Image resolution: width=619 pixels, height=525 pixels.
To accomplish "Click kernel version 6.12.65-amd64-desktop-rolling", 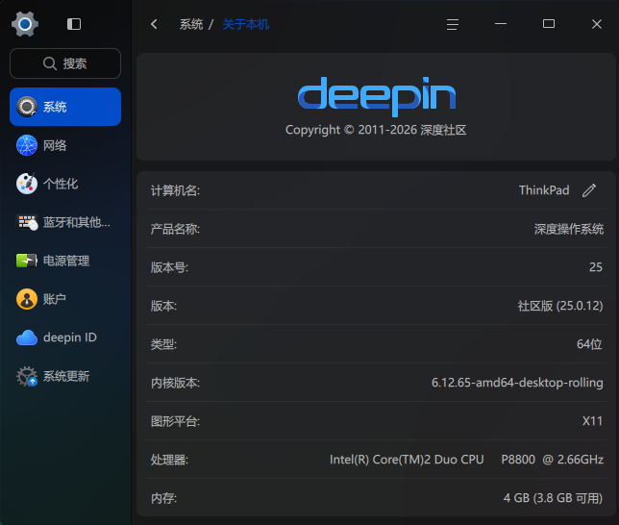I will (x=517, y=383).
